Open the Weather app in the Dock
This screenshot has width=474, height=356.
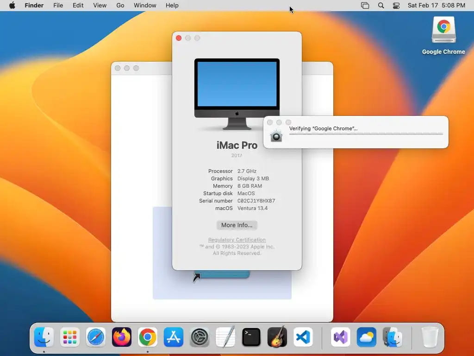point(367,337)
